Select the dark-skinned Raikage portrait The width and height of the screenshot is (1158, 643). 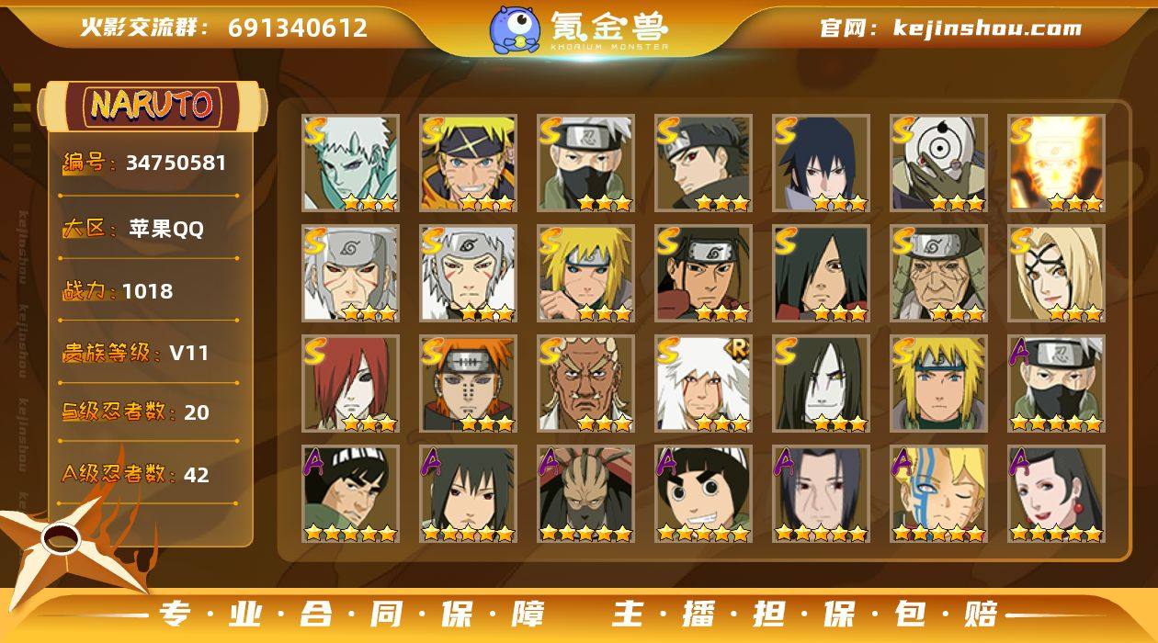tap(585, 383)
